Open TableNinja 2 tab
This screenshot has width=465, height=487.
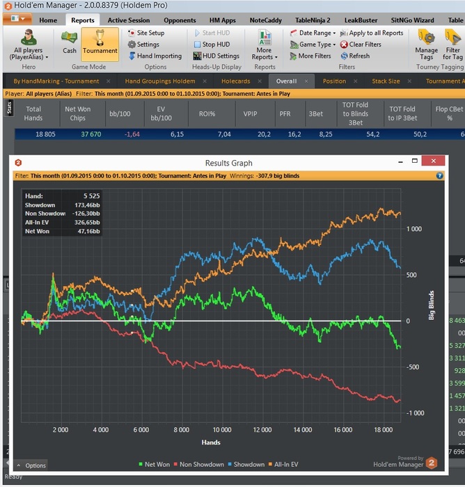pyautogui.click(x=313, y=20)
